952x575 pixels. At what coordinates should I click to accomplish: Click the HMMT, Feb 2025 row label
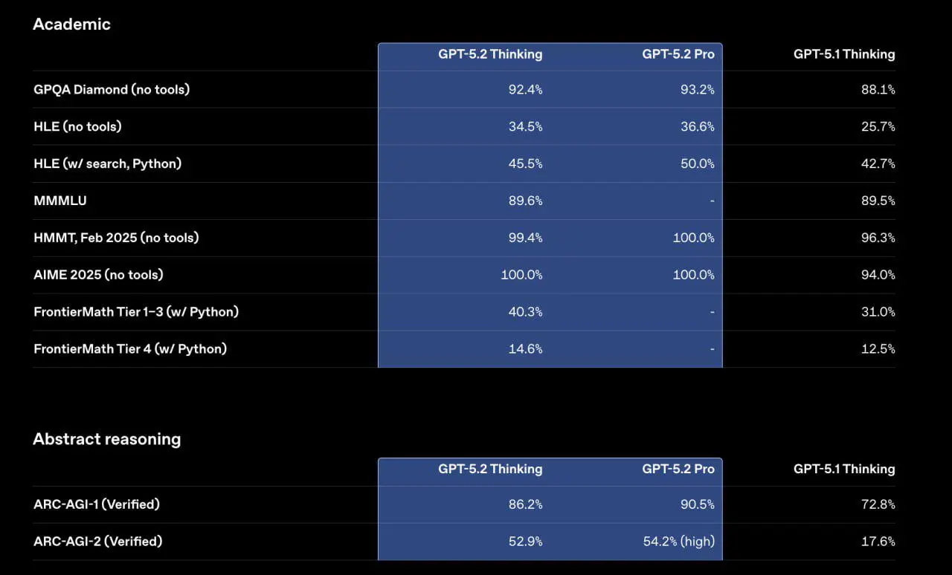click(116, 238)
